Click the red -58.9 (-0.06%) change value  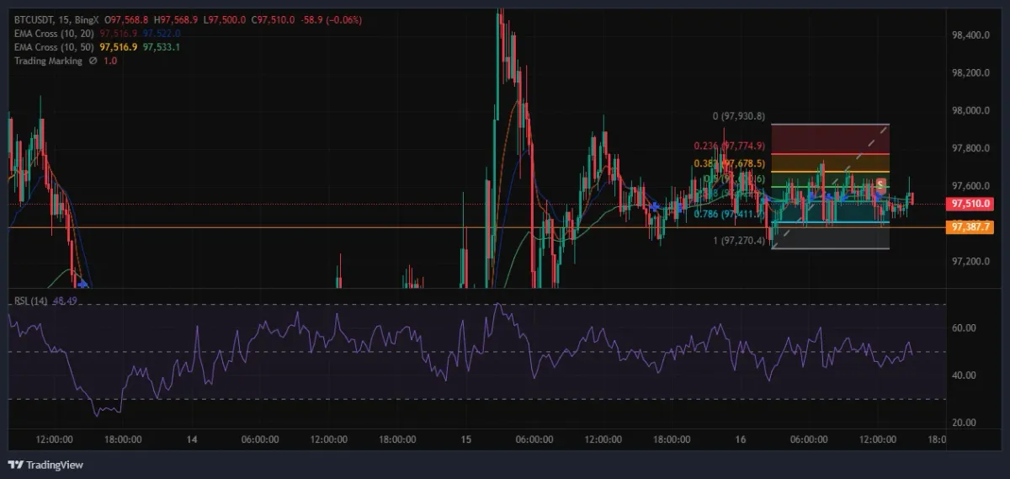(330, 19)
